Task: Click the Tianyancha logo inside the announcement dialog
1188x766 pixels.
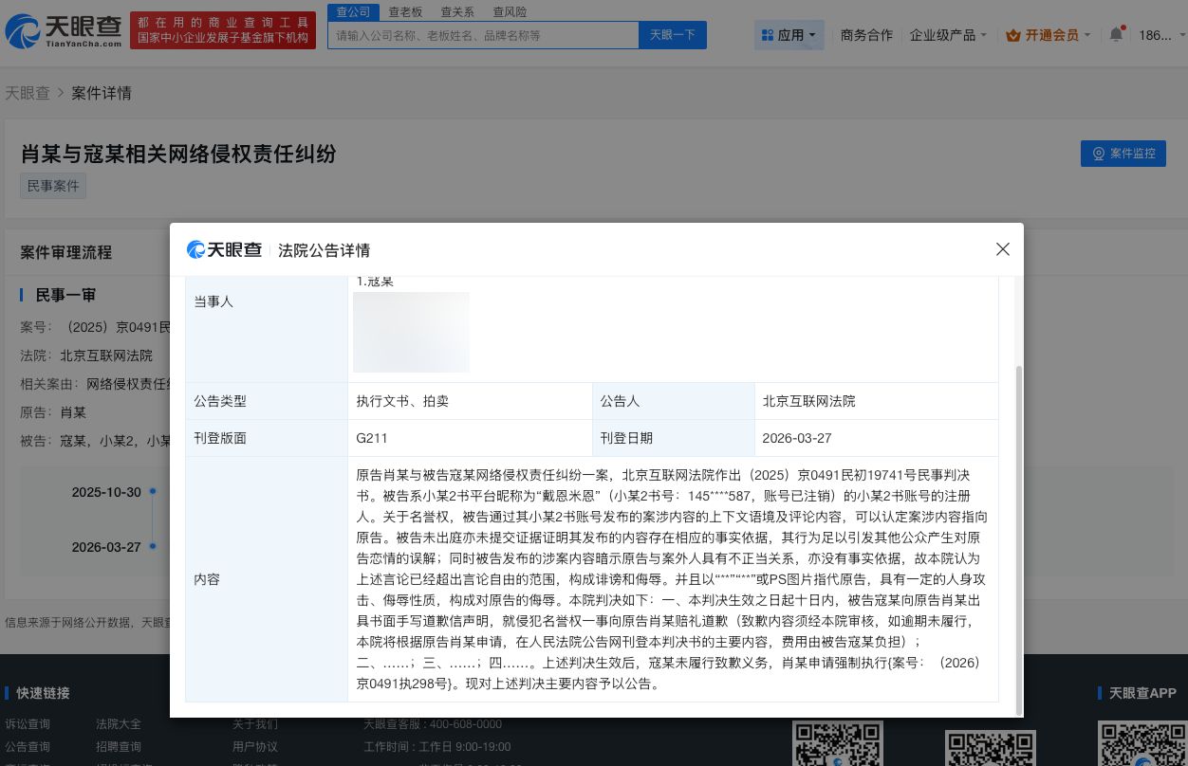Action: pyautogui.click(x=224, y=249)
